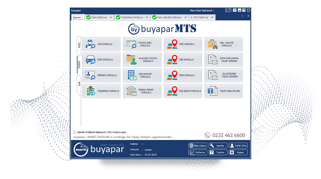Click the Yardım help button
Viewport: 321px width, 179px height.
coord(218,153)
